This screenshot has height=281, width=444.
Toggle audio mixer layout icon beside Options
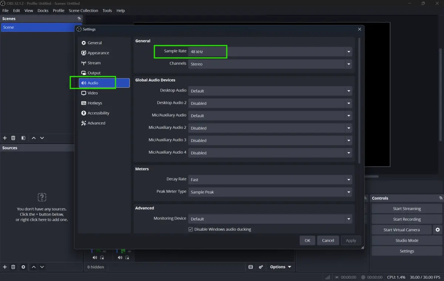250,267
